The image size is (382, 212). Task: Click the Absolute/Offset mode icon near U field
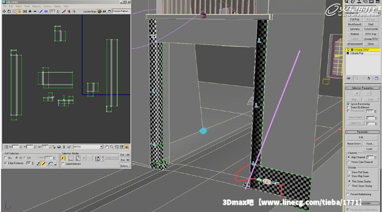tap(6, 147)
